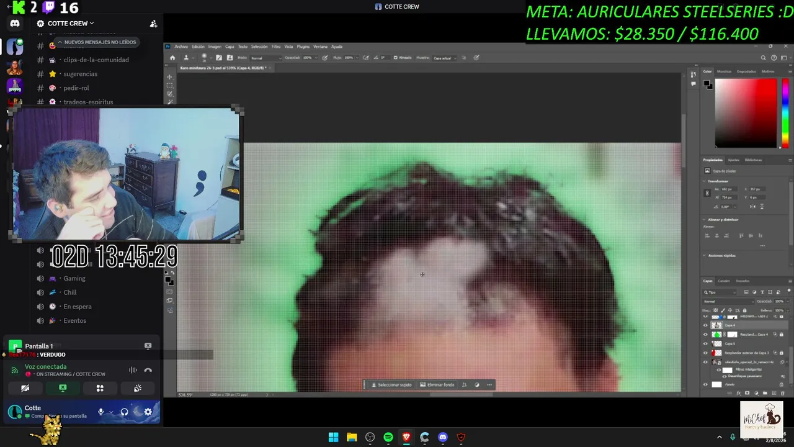This screenshot has height=447, width=794.
Task: Open the brush settings panel icon
Action: point(218,58)
